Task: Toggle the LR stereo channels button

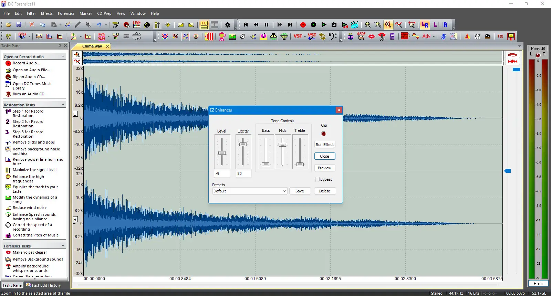Action: point(425,25)
